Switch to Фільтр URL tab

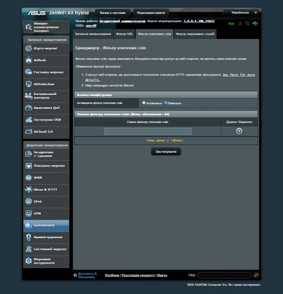124,34
